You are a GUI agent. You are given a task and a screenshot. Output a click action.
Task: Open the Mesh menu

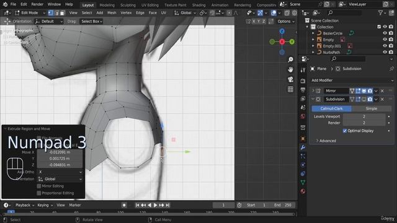(112, 12)
